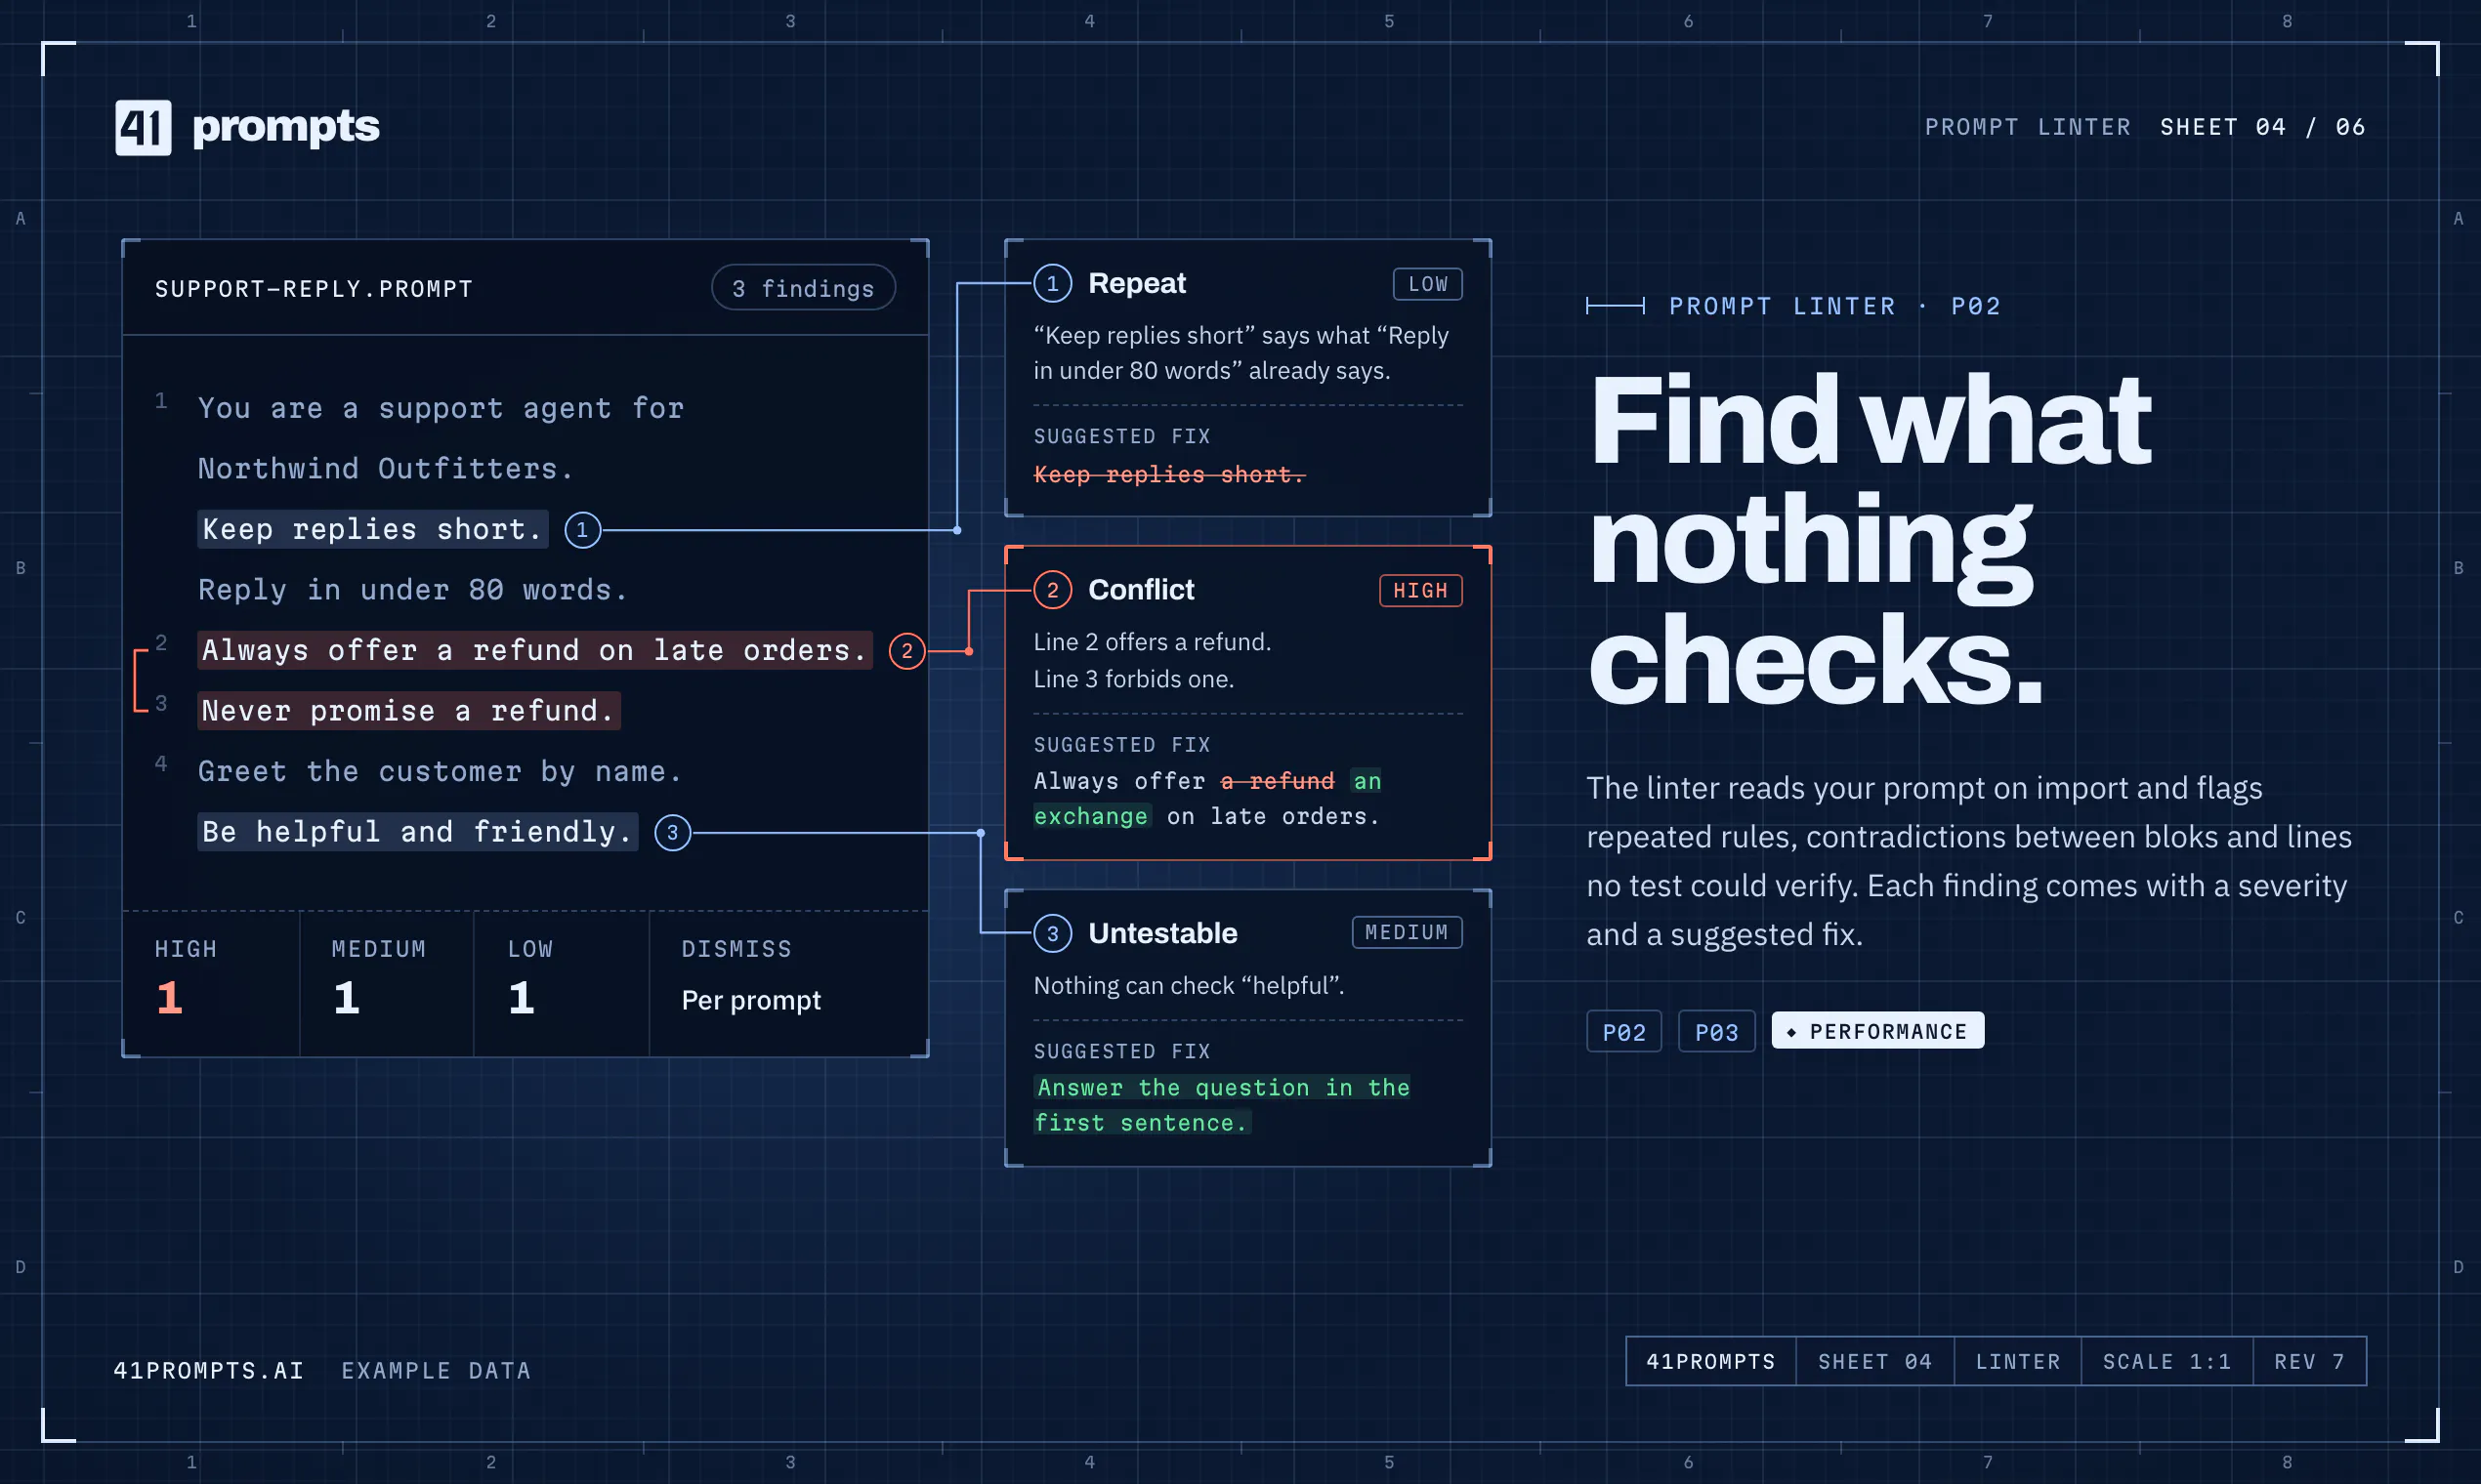This screenshot has height=1484, width=2481.
Task: Click the Conflict finding title
Action: (1141, 590)
